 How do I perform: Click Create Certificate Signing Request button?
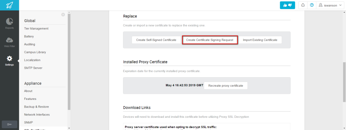(209, 40)
